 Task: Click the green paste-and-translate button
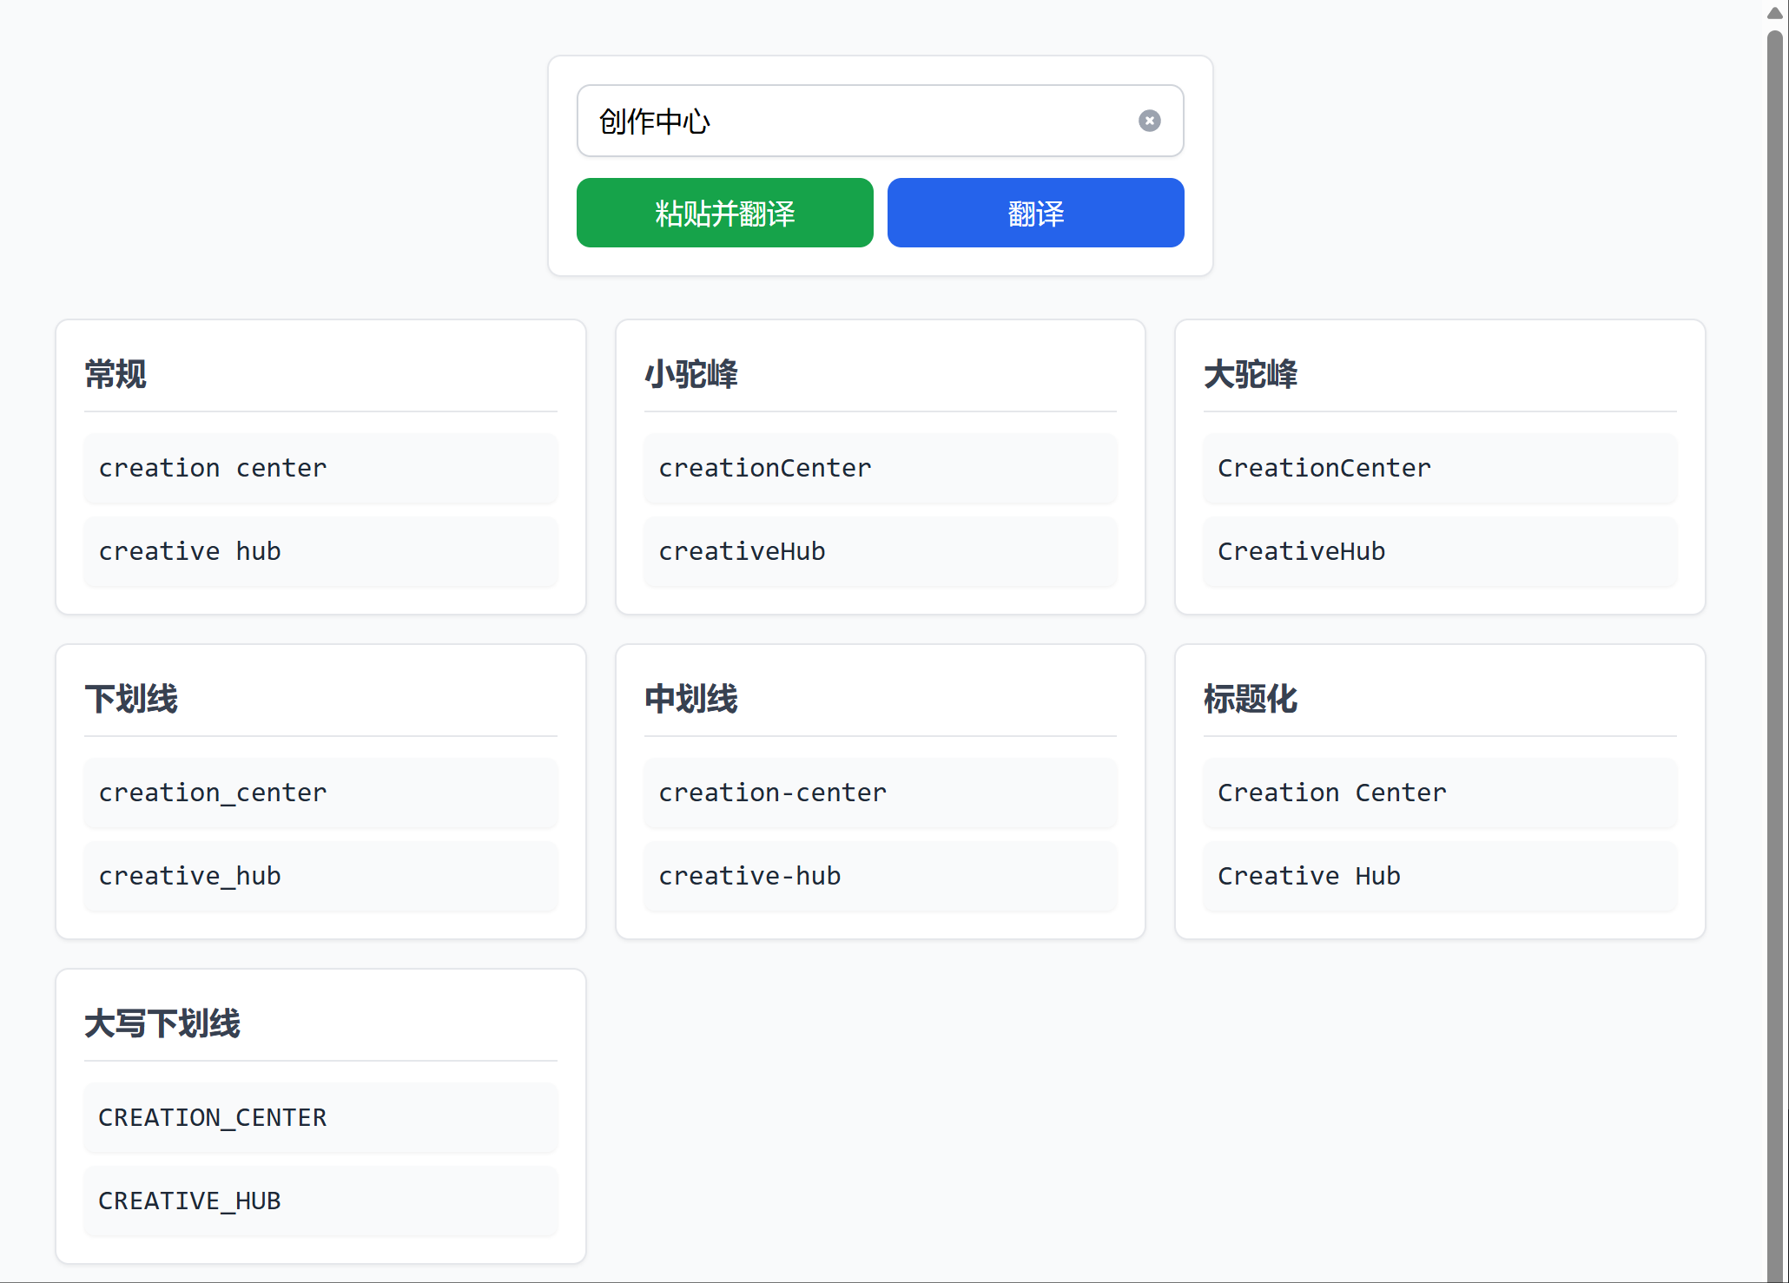click(724, 213)
